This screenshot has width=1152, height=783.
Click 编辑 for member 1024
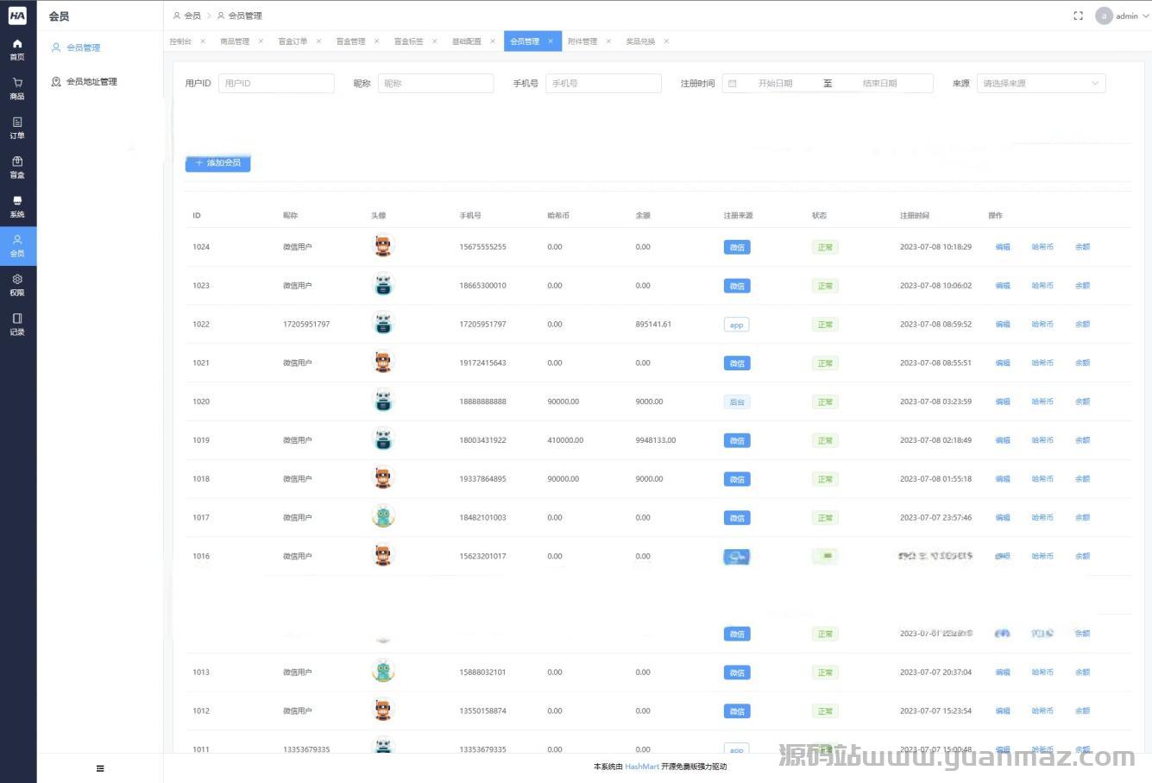coord(1002,247)
